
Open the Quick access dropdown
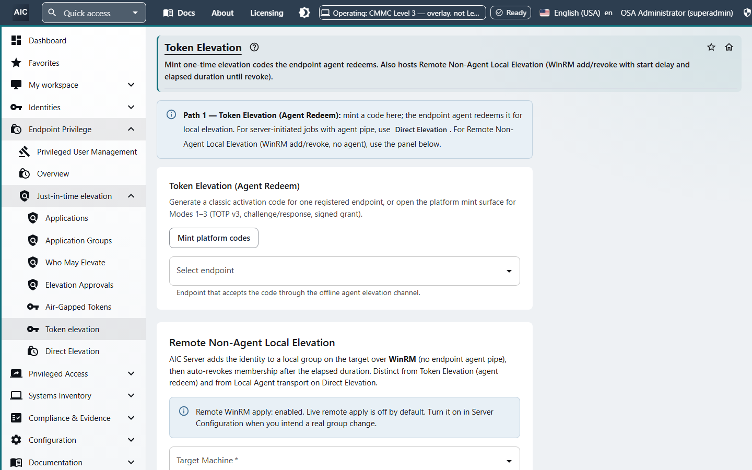tap(94, 13)
